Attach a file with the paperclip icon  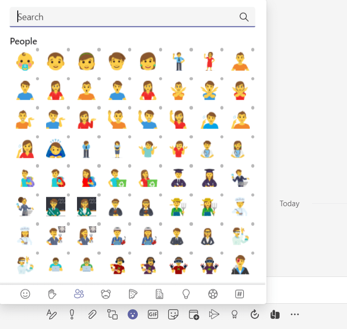92,314
